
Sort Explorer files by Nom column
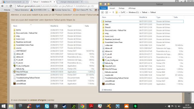tap(104, 17)
